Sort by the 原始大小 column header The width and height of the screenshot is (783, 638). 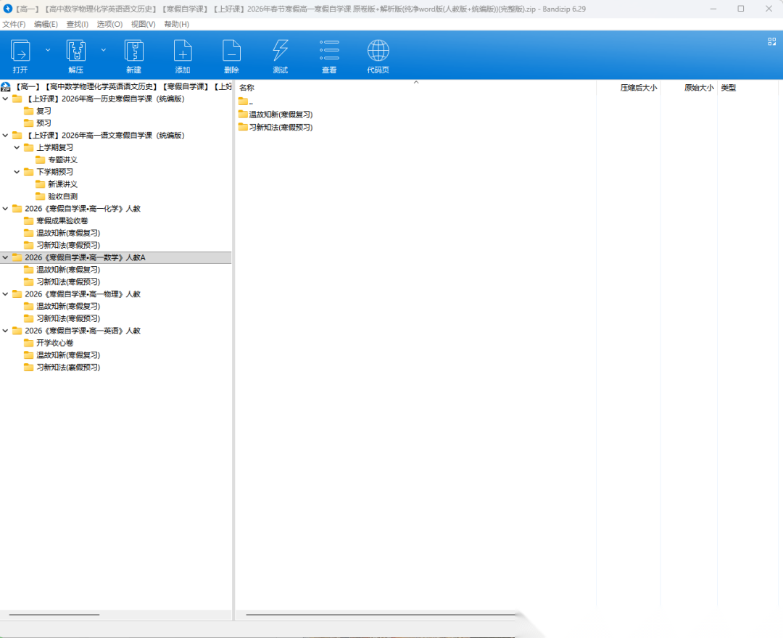coord(698,88)
